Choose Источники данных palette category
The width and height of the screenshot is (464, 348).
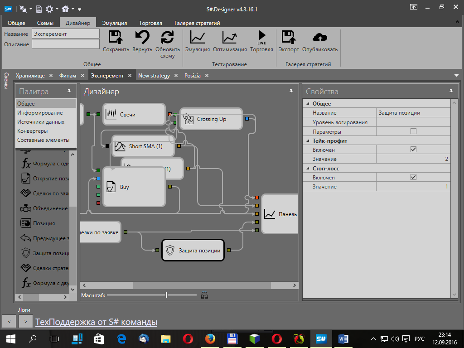pos(41,121)
